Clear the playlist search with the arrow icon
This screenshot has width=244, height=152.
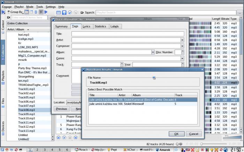[x=82, y=13]
